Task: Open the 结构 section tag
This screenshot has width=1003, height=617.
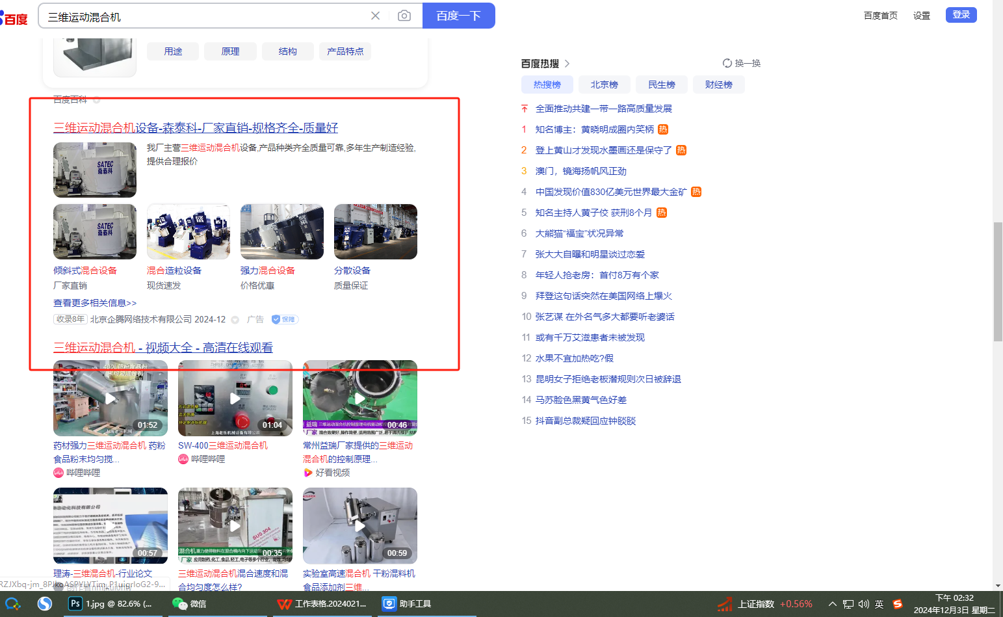Action: click(x=287, y=51)
